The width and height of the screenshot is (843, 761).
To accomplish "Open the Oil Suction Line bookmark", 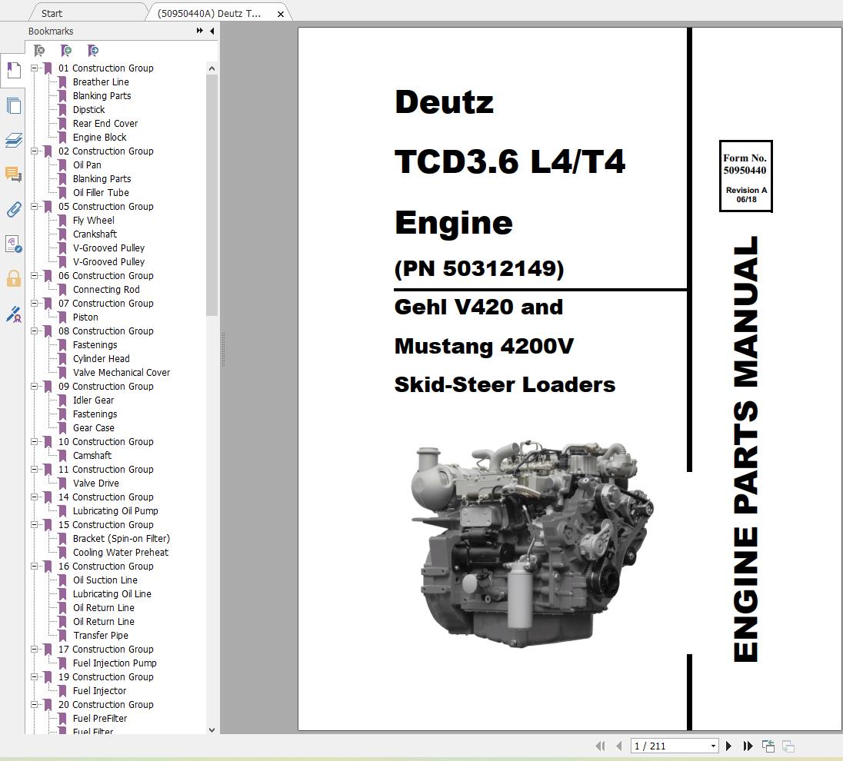I will [x=105, y=580].
